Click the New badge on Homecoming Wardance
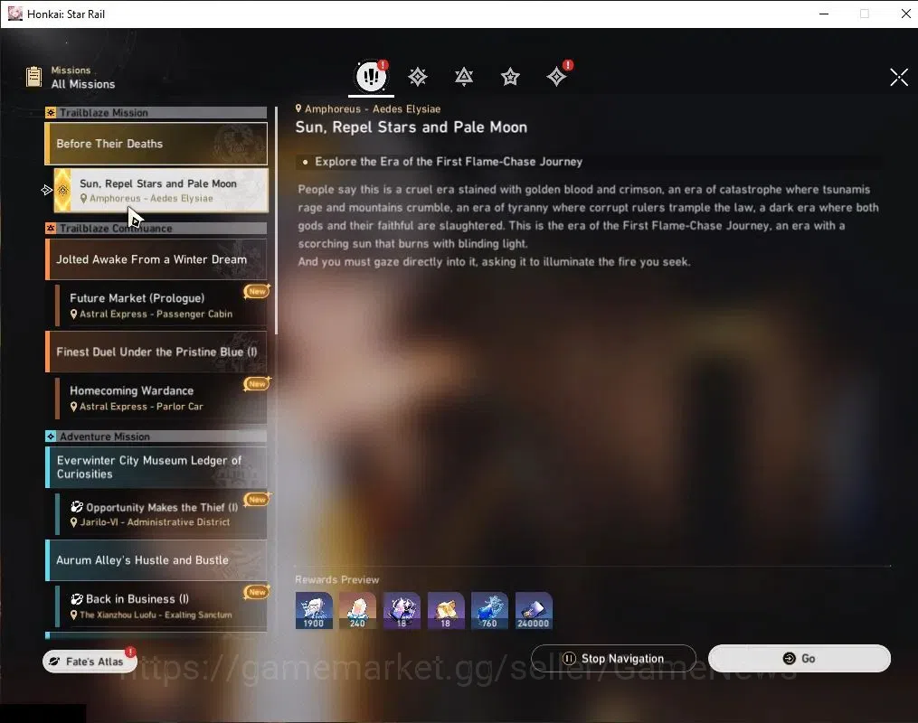Screen dimensions: 918x723 257,384
